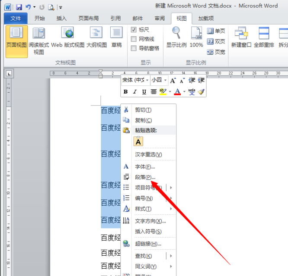
Task: Toggle Bold in mini toolbar
Action: (x=126, y=91)
